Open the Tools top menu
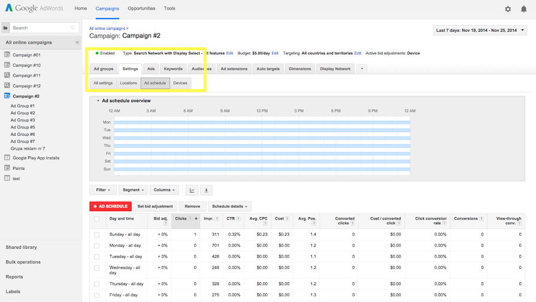536x302 pixels. pyautogui.click(x=169, y=8)
